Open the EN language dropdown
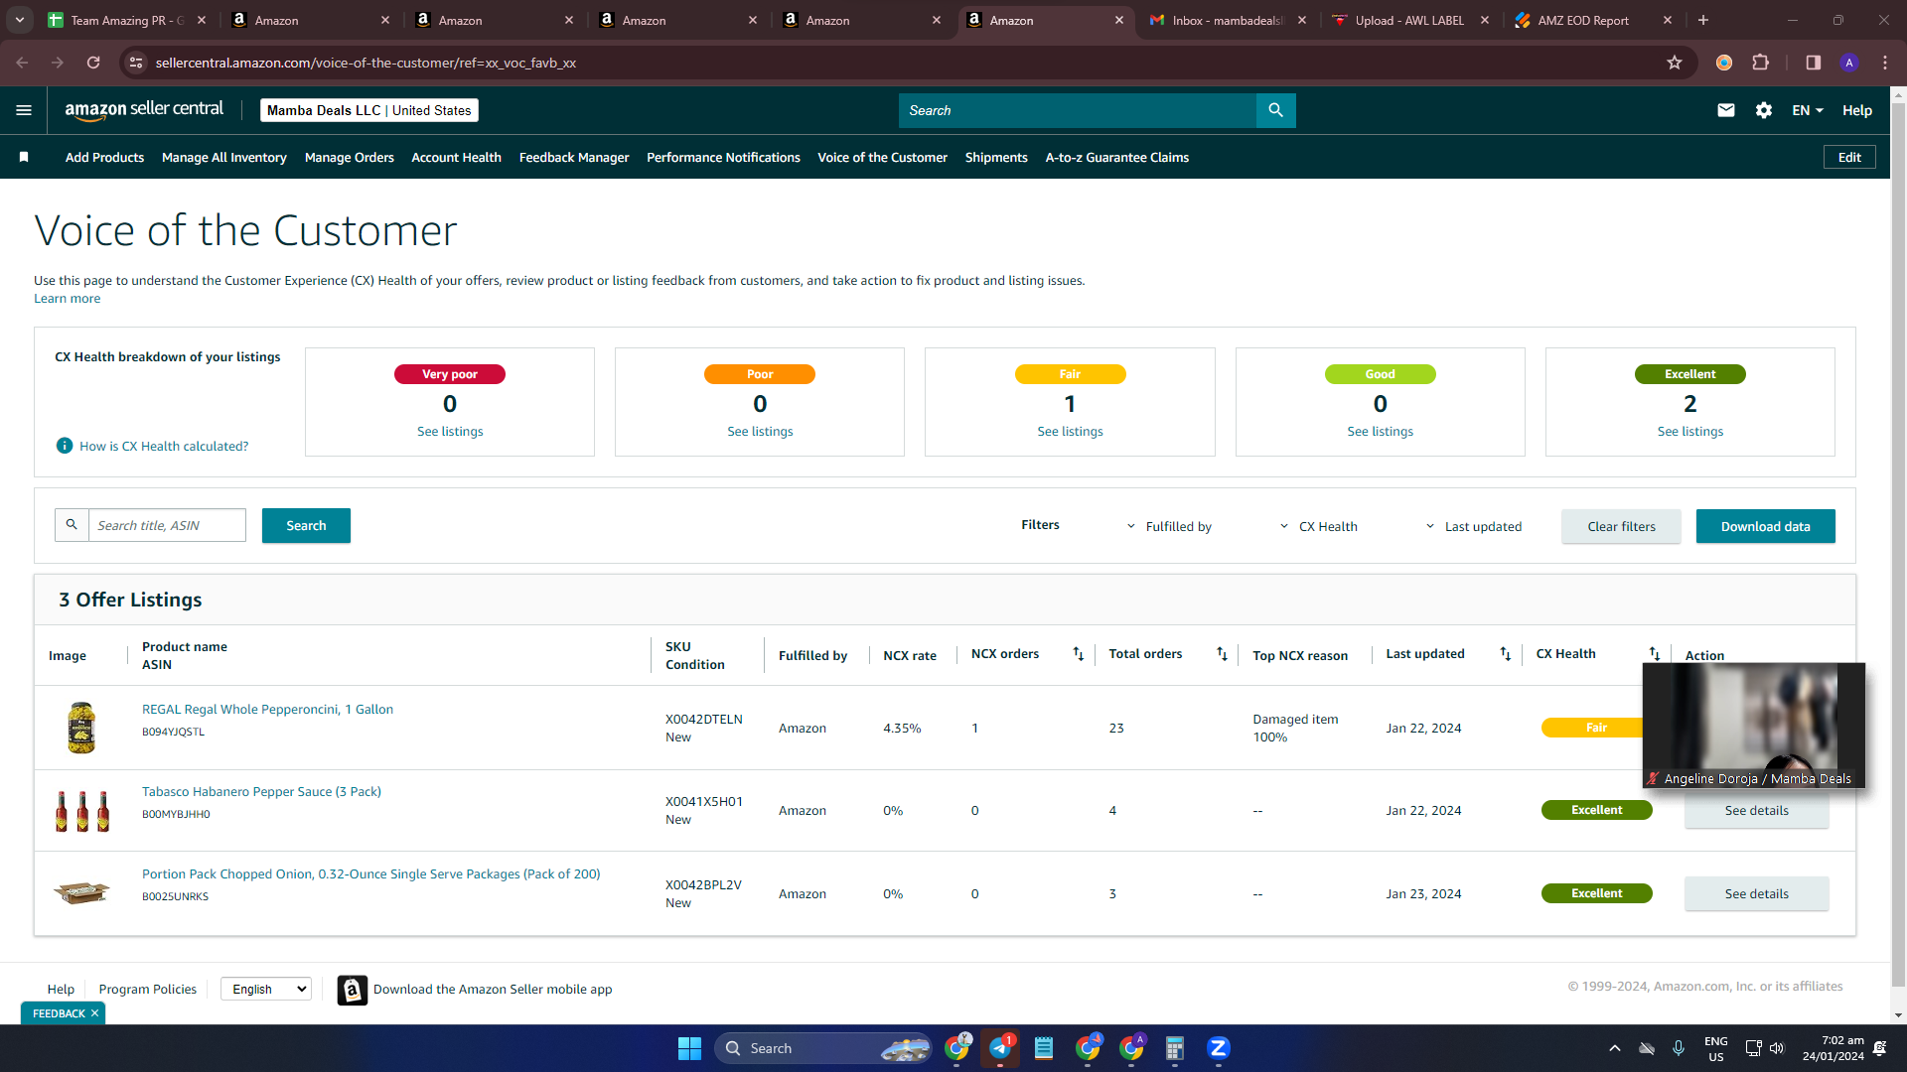 [x=1808, y=110]
